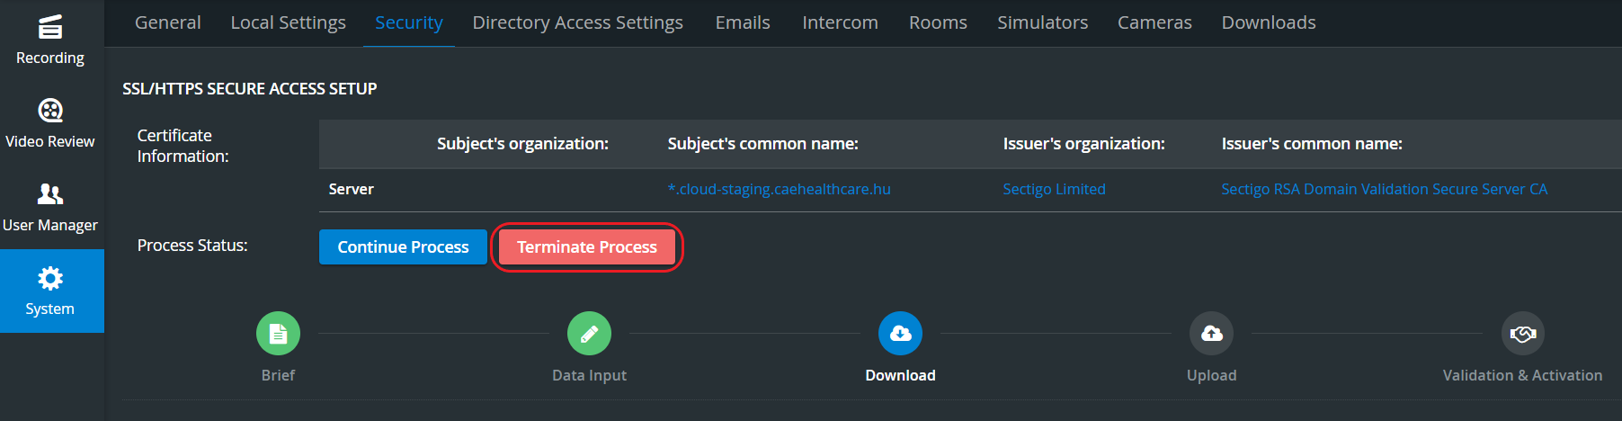Switch to the General tab
Screen dimensions: 1622x421
click(167, 22)
